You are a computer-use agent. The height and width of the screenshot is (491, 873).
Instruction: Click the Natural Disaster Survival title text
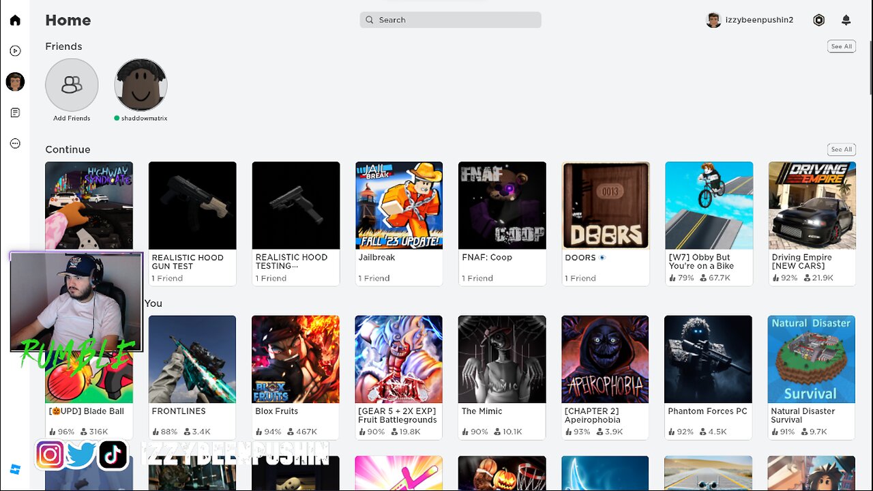803,415
